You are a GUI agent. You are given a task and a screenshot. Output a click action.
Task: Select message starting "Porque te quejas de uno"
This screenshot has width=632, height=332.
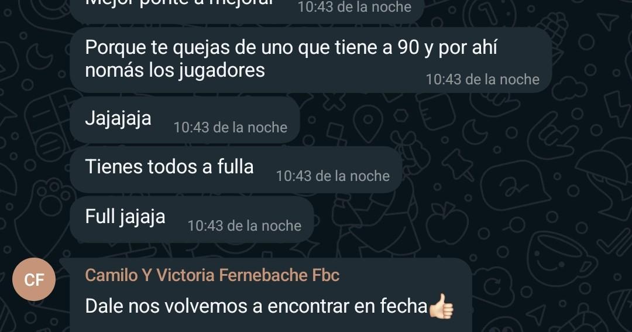click(311, 60)
